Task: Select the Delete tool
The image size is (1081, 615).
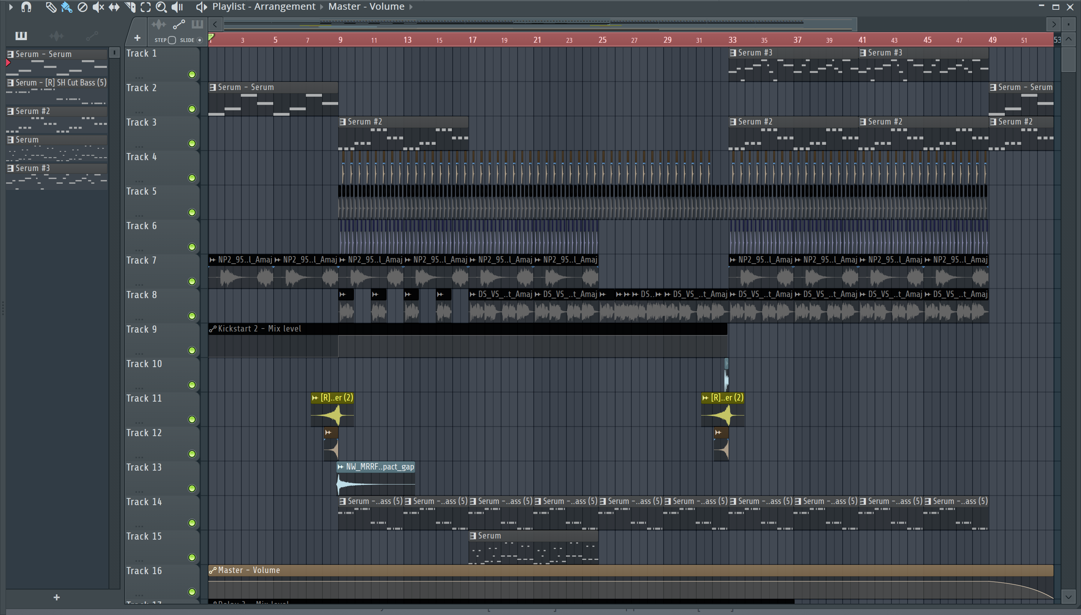Action: pos(83,7)
